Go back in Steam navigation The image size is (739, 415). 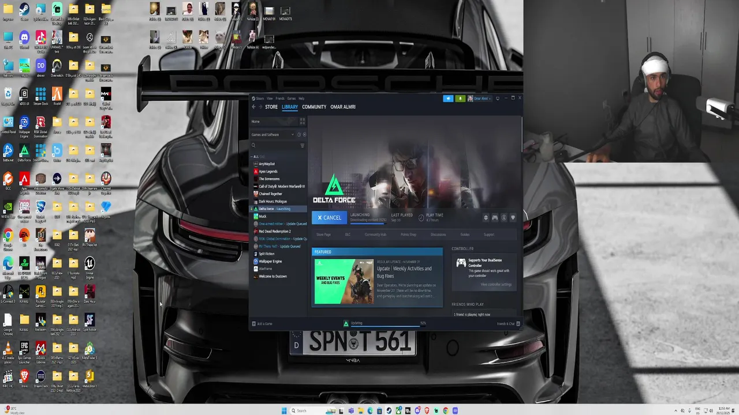coord(253,107)
